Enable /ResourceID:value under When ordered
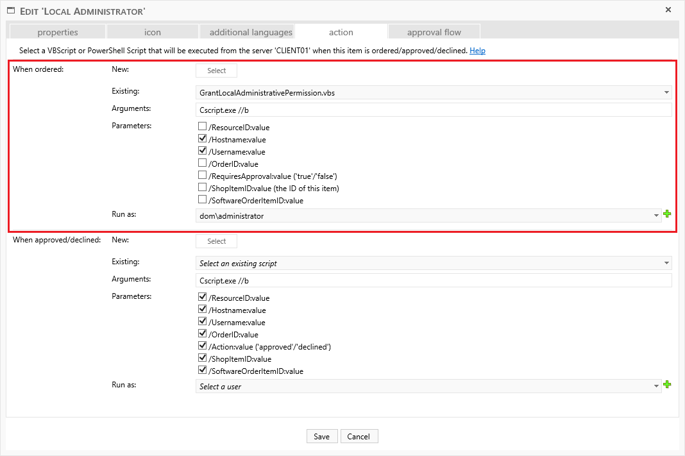685x456 pixels. (x=203, y=127)
